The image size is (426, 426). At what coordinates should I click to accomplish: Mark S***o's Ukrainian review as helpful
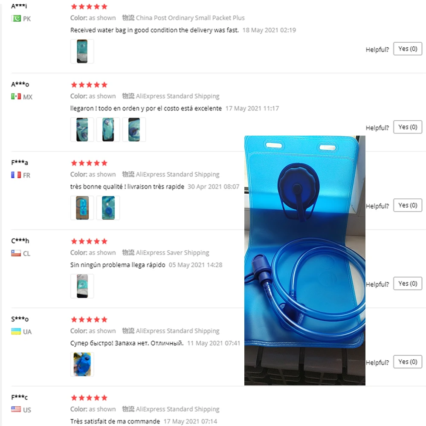pos(407,362)
